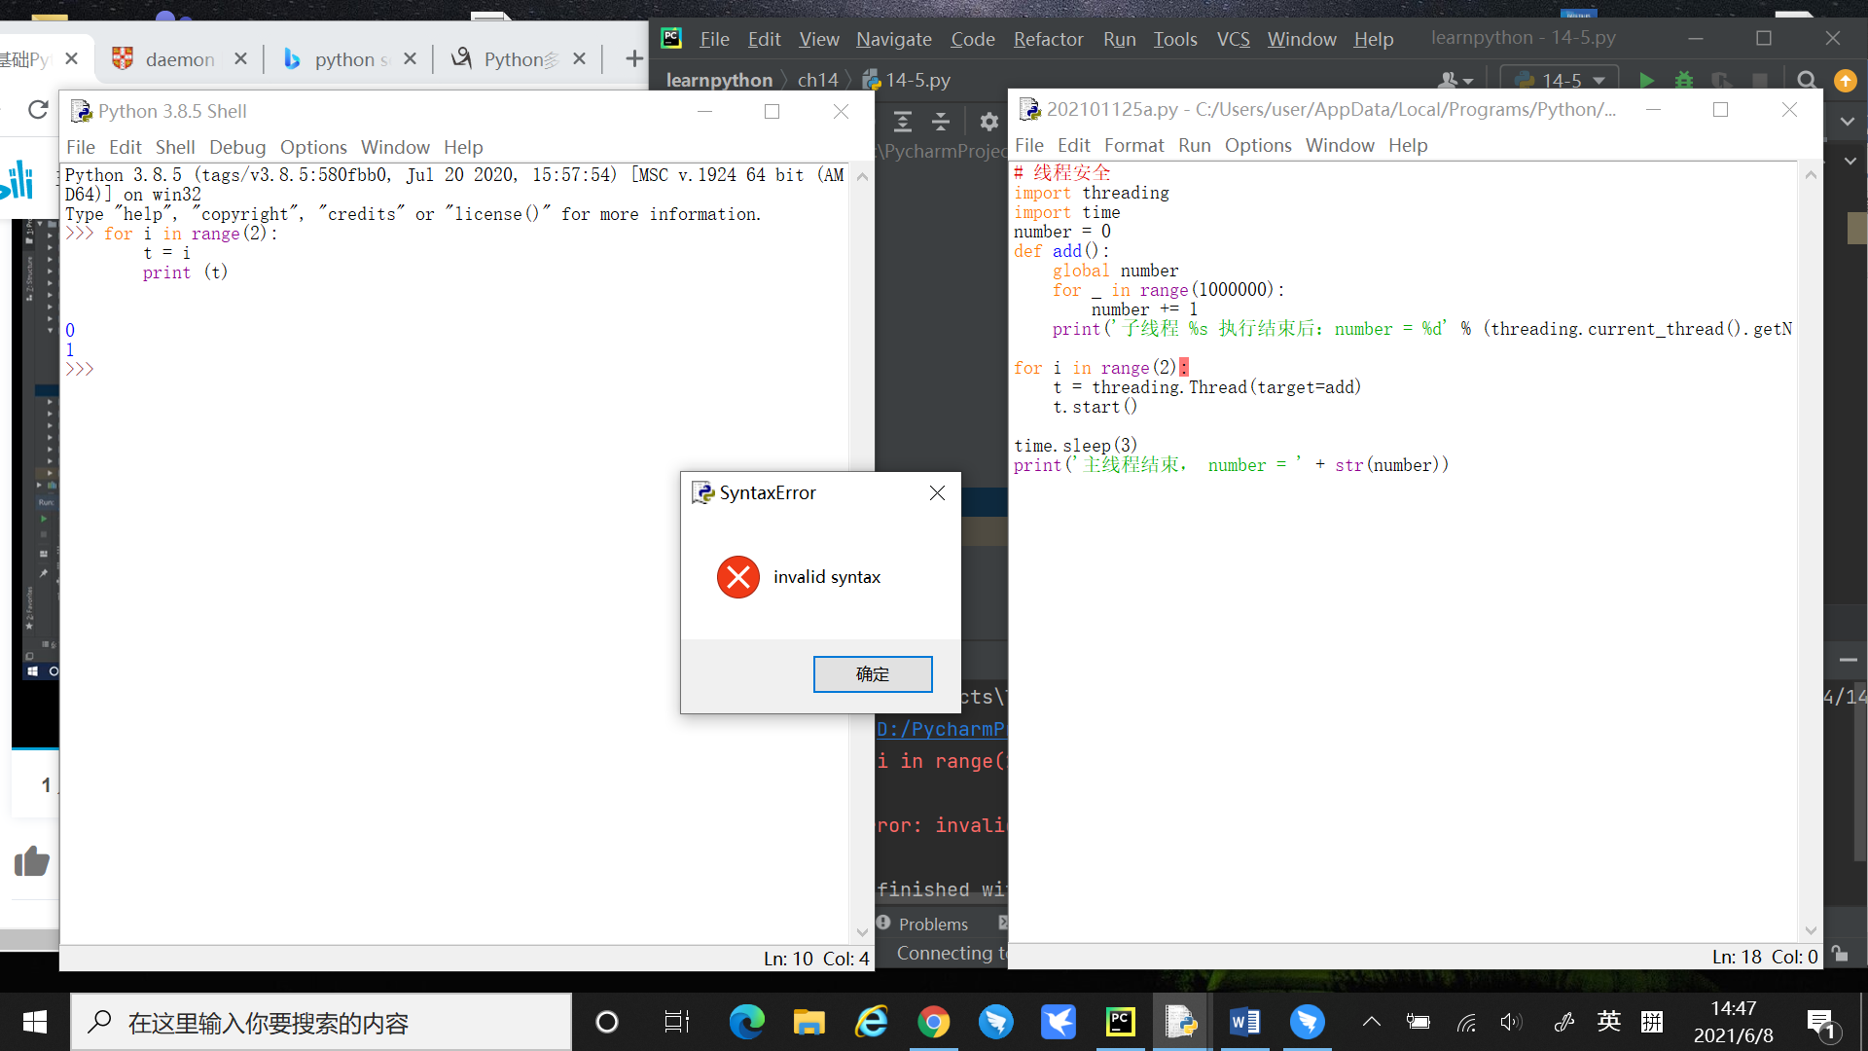The width and height of the screenshot is (1868, 1051).
Task: Open a new browser tab with plus
Action: [x=634, y=59]
